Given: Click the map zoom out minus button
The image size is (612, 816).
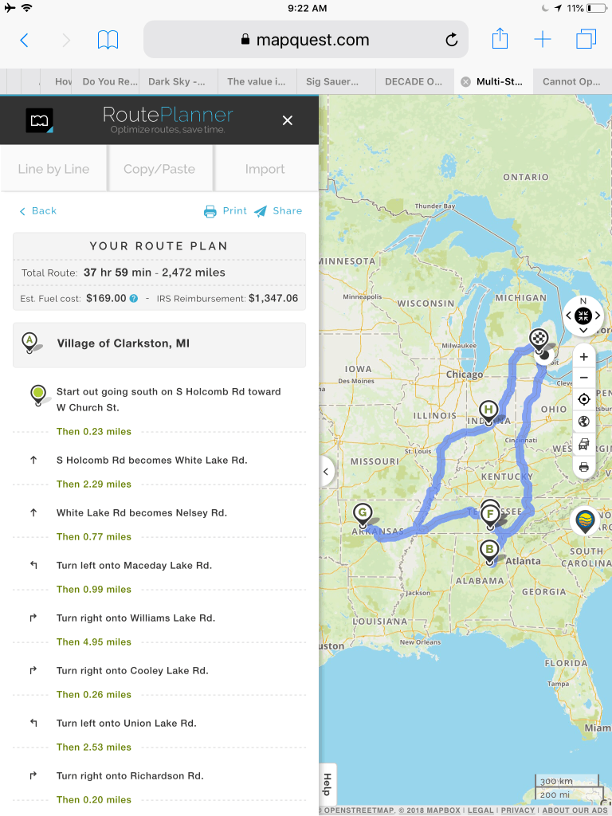Looking at the screenshot, I should click(584, 379).
